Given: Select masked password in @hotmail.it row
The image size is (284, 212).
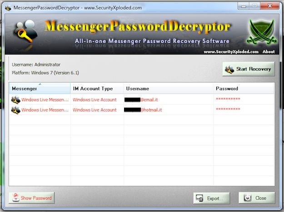Looking at the screenshot, I should 228,109.
